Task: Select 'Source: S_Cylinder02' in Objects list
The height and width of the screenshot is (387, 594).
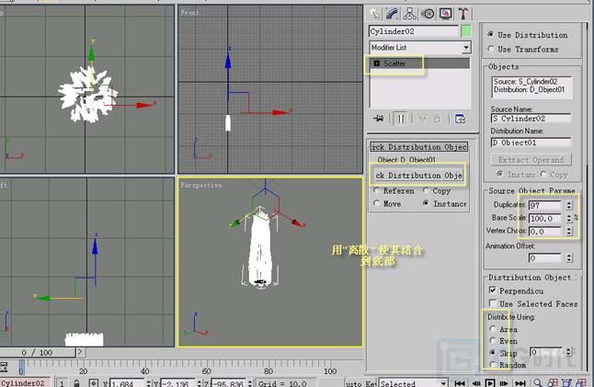Action: click(525, 82)
